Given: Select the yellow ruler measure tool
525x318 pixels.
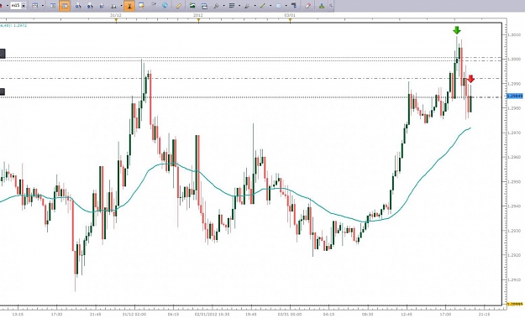Looking at the screenshot, I should click(179, 6).
